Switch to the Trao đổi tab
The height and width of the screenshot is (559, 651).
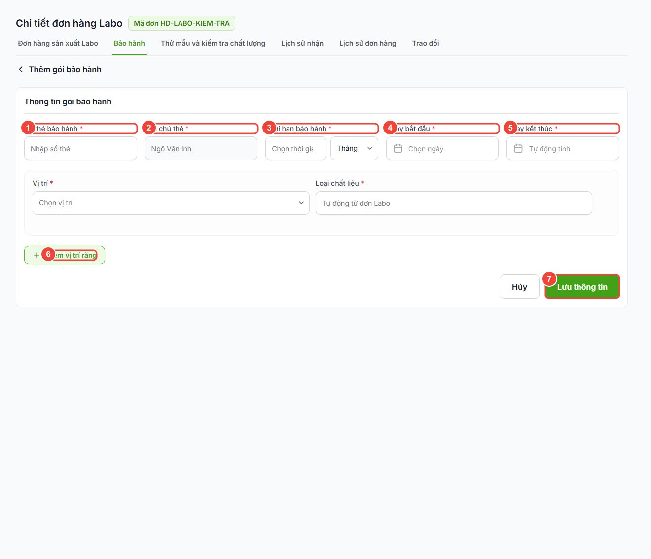coord(426,43)
